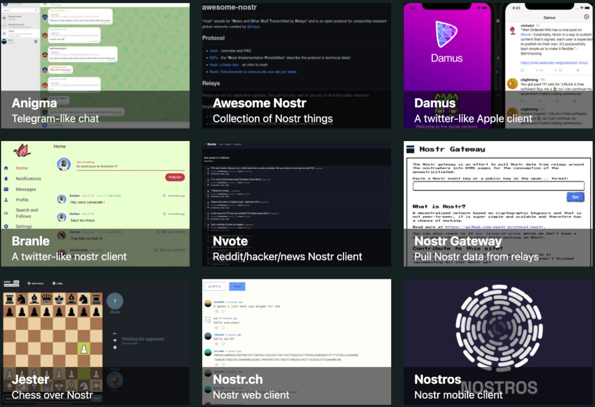Click the Messages envelope icon in Branle
The height and width of the screenshot is (407, 595).
pyautogui.click(x=6, y=189)
